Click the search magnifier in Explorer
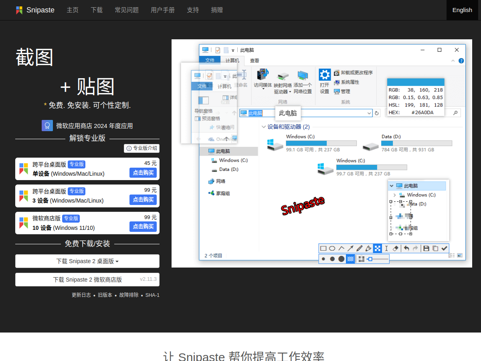Image resolution: width=481 pixels, height=361 pixels. [x=455, y=113]
